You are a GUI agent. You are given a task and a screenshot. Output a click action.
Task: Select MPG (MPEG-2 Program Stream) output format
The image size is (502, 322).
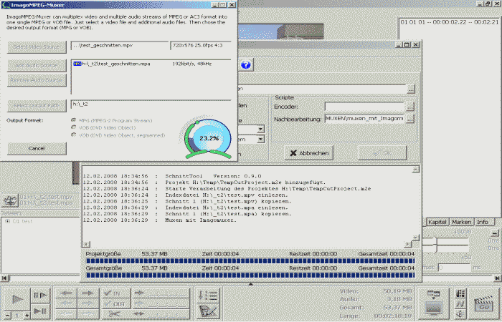coord(75,119)
